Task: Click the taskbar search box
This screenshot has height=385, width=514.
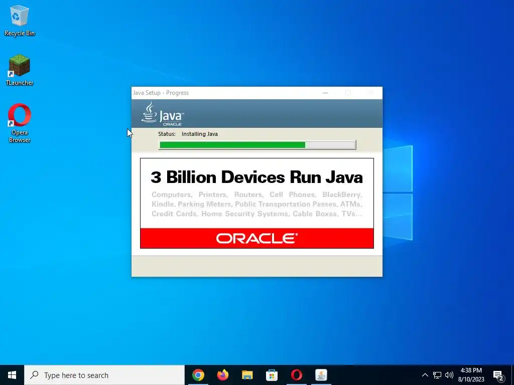Action: tap(104, 375)
